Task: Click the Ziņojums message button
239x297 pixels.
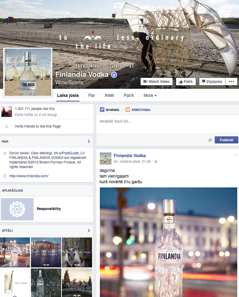Action: (x=212, y=82)
